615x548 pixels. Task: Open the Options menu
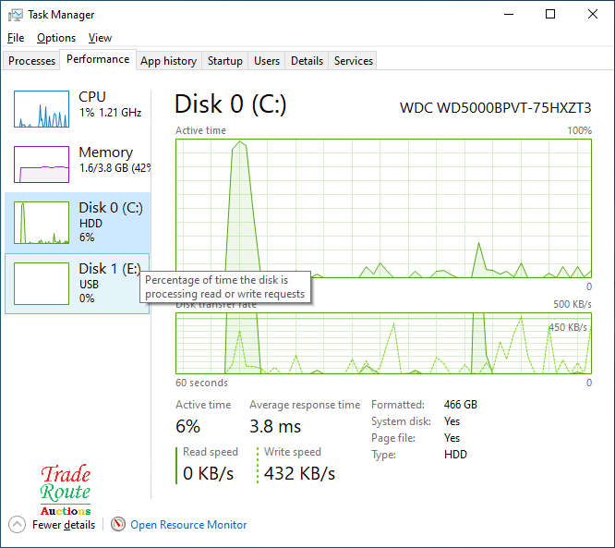[56, 38]
